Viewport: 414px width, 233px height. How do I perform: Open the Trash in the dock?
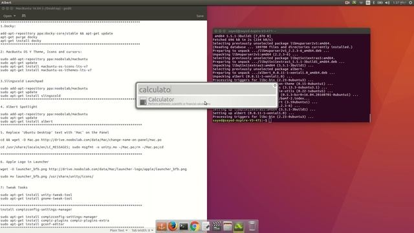click(252, 227)
